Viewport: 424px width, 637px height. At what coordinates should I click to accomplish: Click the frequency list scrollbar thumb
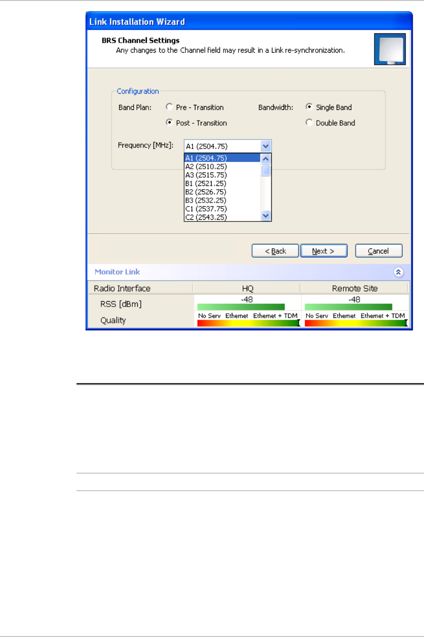[266, 170]
